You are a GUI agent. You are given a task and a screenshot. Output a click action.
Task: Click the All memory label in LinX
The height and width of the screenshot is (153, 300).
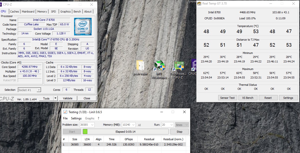coord(139,125)
